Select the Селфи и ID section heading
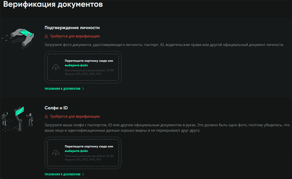 click(56, 108)
